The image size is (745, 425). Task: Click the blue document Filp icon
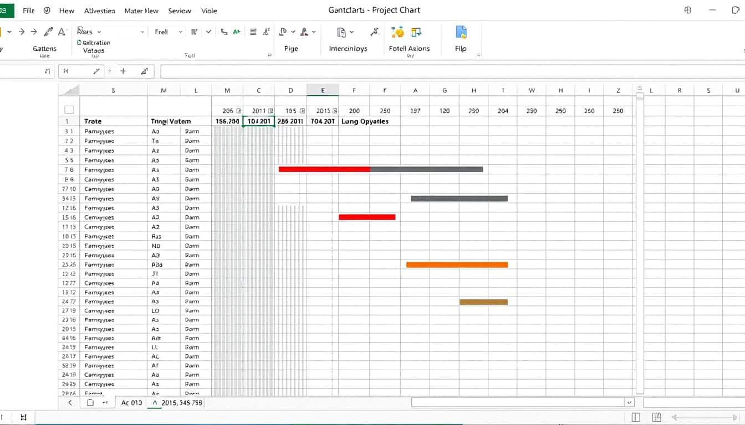coord(461,32)
